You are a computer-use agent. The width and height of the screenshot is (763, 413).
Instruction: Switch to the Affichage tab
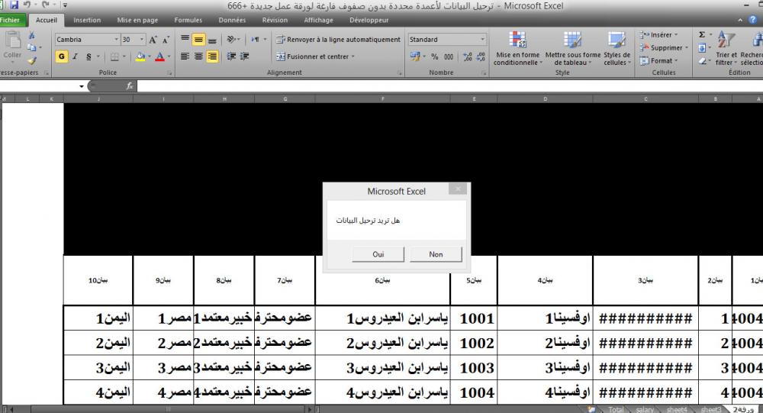[318, 20]
